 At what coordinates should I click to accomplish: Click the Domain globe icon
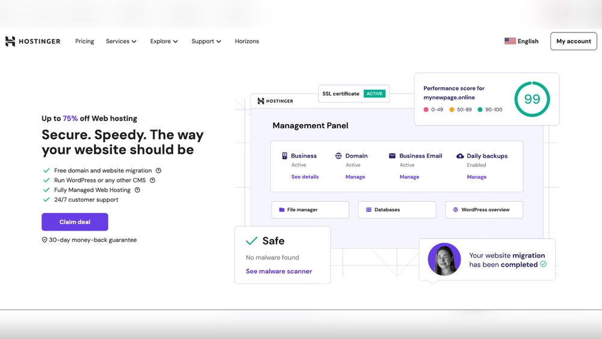[x=338, y=155]
